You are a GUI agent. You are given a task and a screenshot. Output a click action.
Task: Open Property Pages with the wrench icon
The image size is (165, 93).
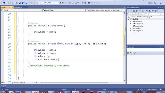[135, 53]
